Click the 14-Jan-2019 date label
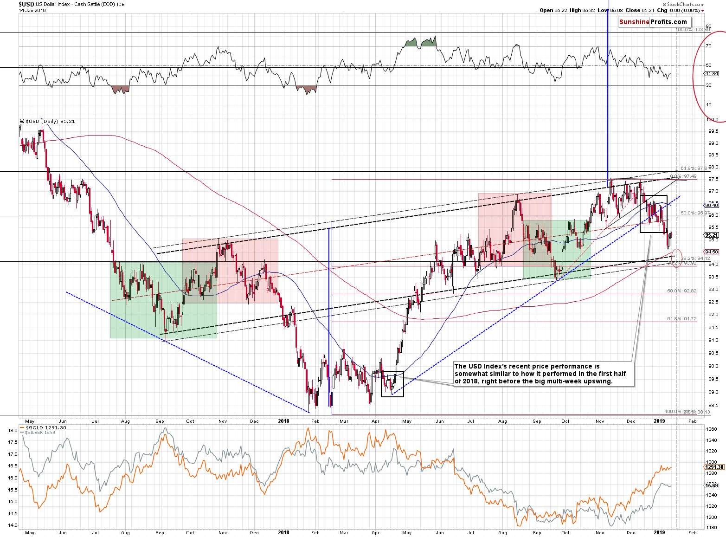This screenshot has width=726, height=537. point(32,10)
